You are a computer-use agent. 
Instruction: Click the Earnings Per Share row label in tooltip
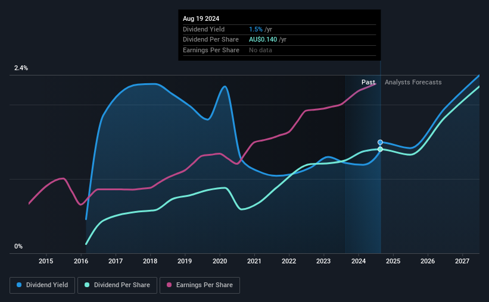click(x=211, y=50)
